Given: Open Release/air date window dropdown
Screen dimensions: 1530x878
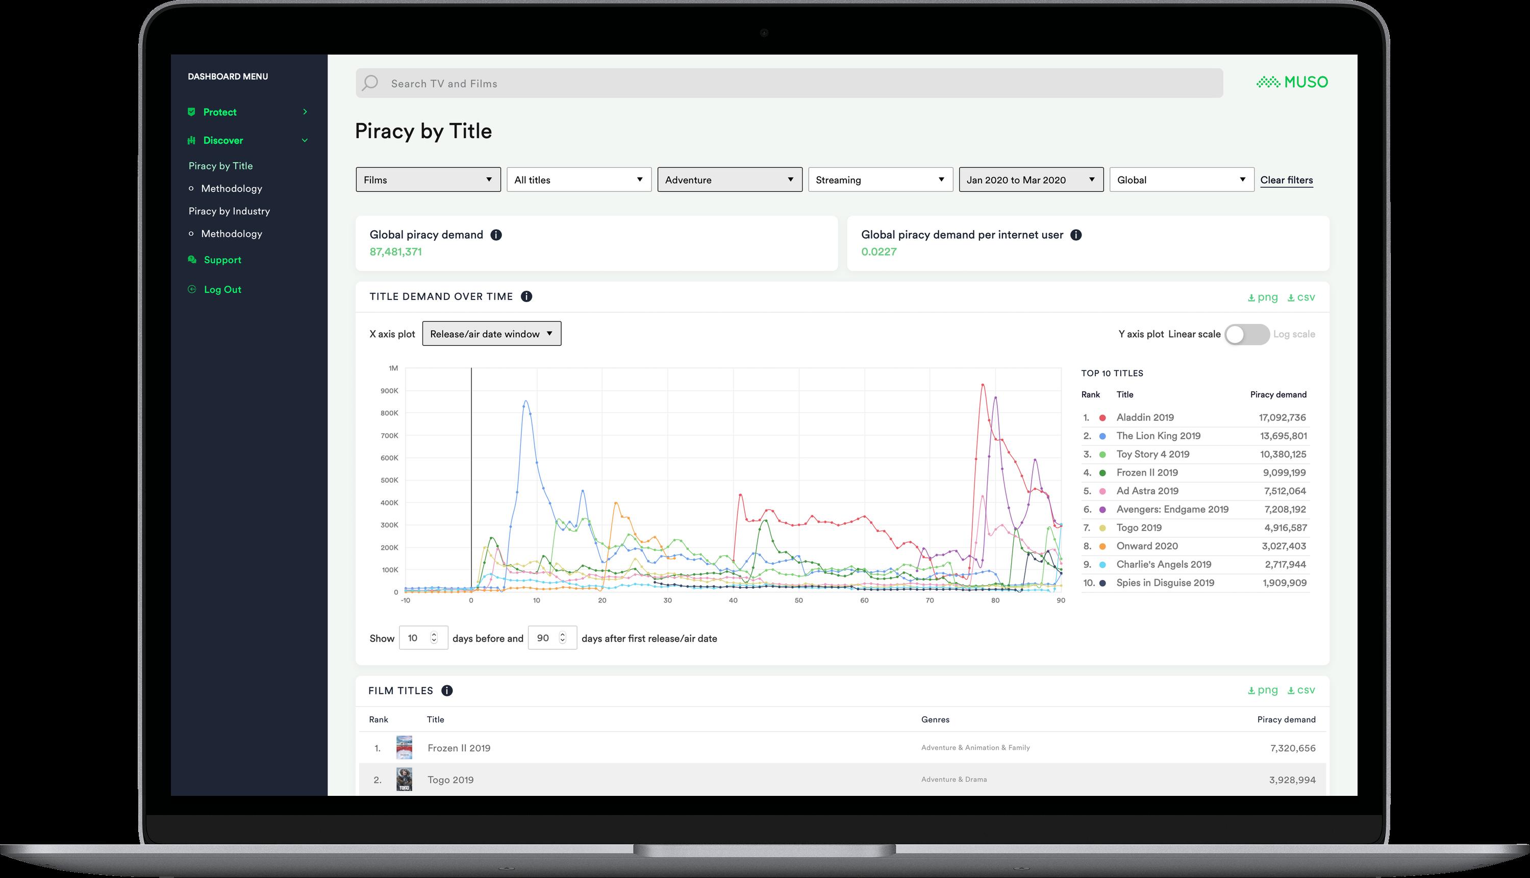Looking at the screenshot, I should [x=491, y=334].
